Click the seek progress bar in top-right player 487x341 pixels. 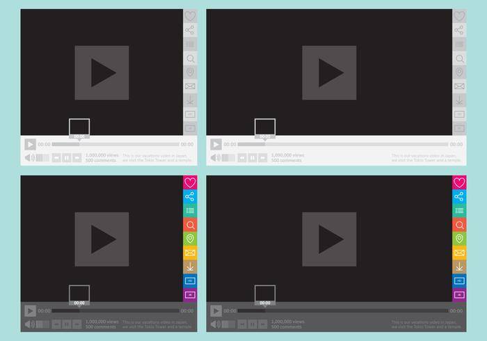pos(343,145)
